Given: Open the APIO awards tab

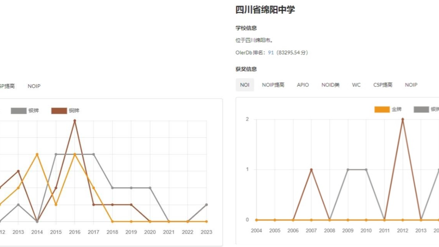Looking at the screenshot, I should point(302,85).
